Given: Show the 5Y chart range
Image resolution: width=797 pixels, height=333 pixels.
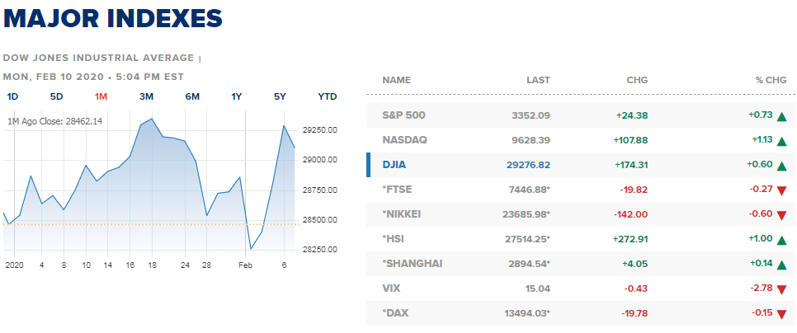Looking at the screenshot, I should [280, 96].
